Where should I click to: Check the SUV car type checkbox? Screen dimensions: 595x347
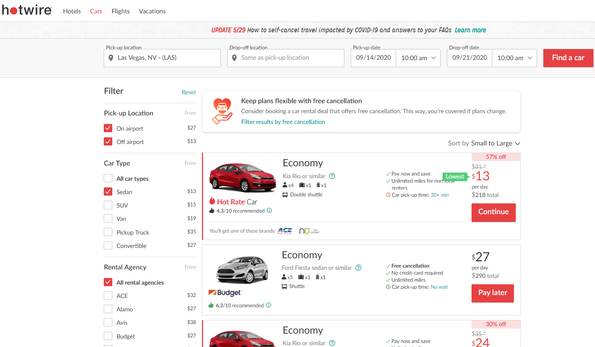pos(108,205)
